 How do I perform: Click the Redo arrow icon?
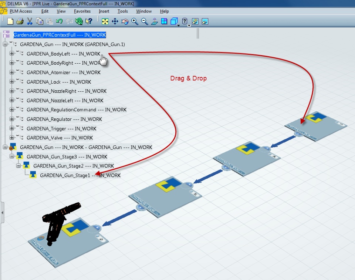pos(69,21)
